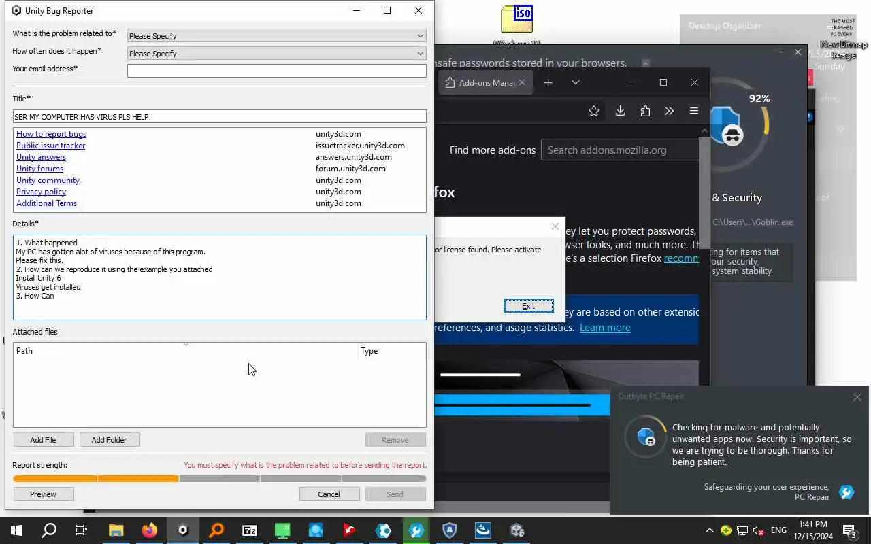The width and height of the screenshot is (871, 544).
Task: Select the Add-ons Manager tab
Action: click(485, 82)
